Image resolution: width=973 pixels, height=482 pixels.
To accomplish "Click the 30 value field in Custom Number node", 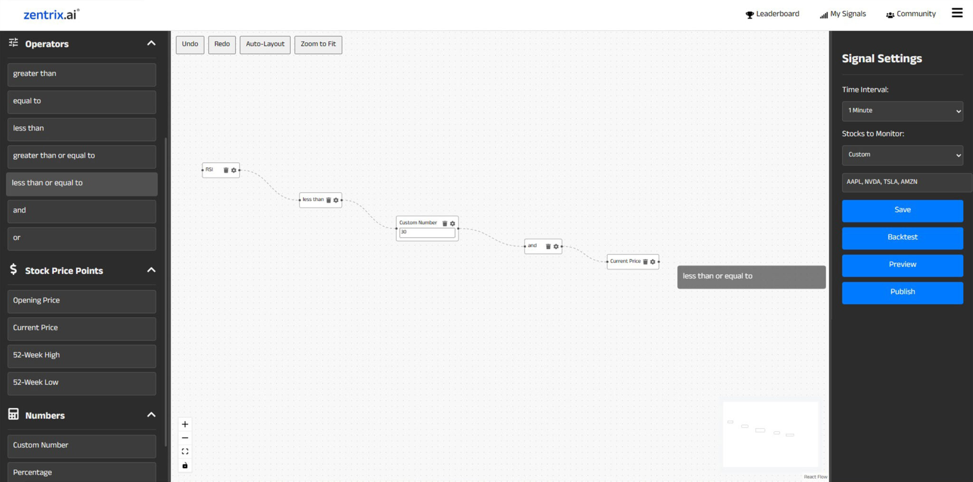I will [x=427, y=233].
